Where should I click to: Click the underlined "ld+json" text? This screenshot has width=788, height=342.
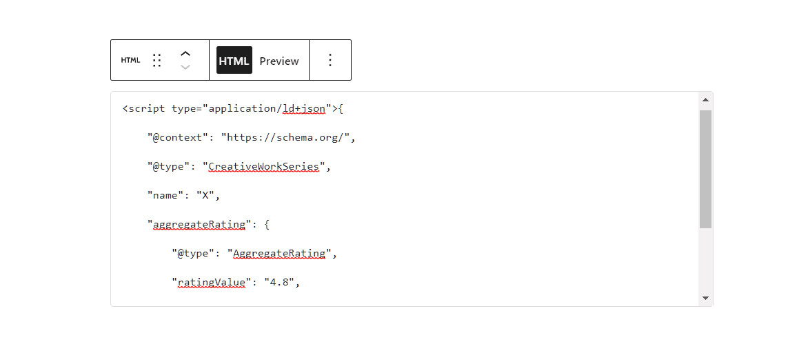pyautogui.click(x=304, y=108)
